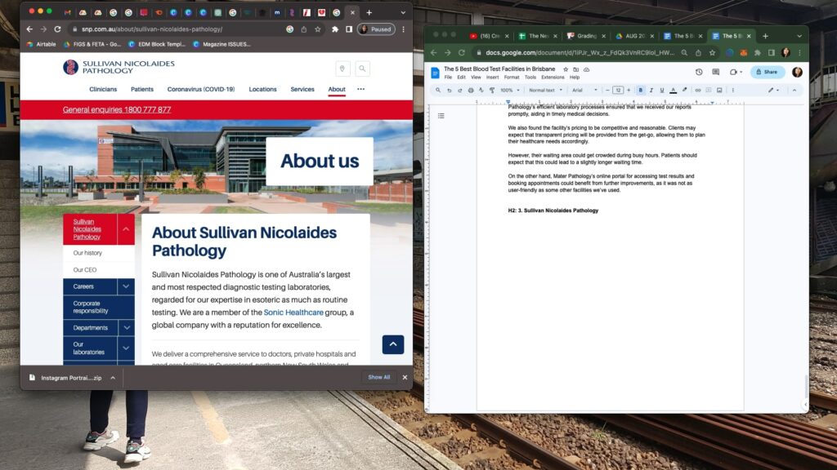Open Clinicians nav menu

coord(103,89)
